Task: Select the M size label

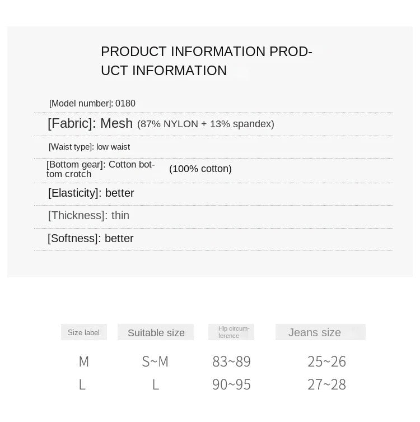Action: pos(83,362)
